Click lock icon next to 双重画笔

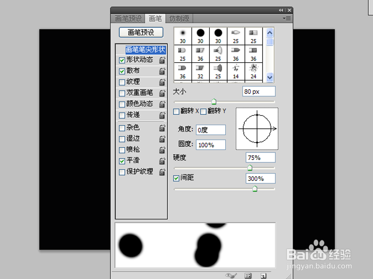(x=162, y=93)
